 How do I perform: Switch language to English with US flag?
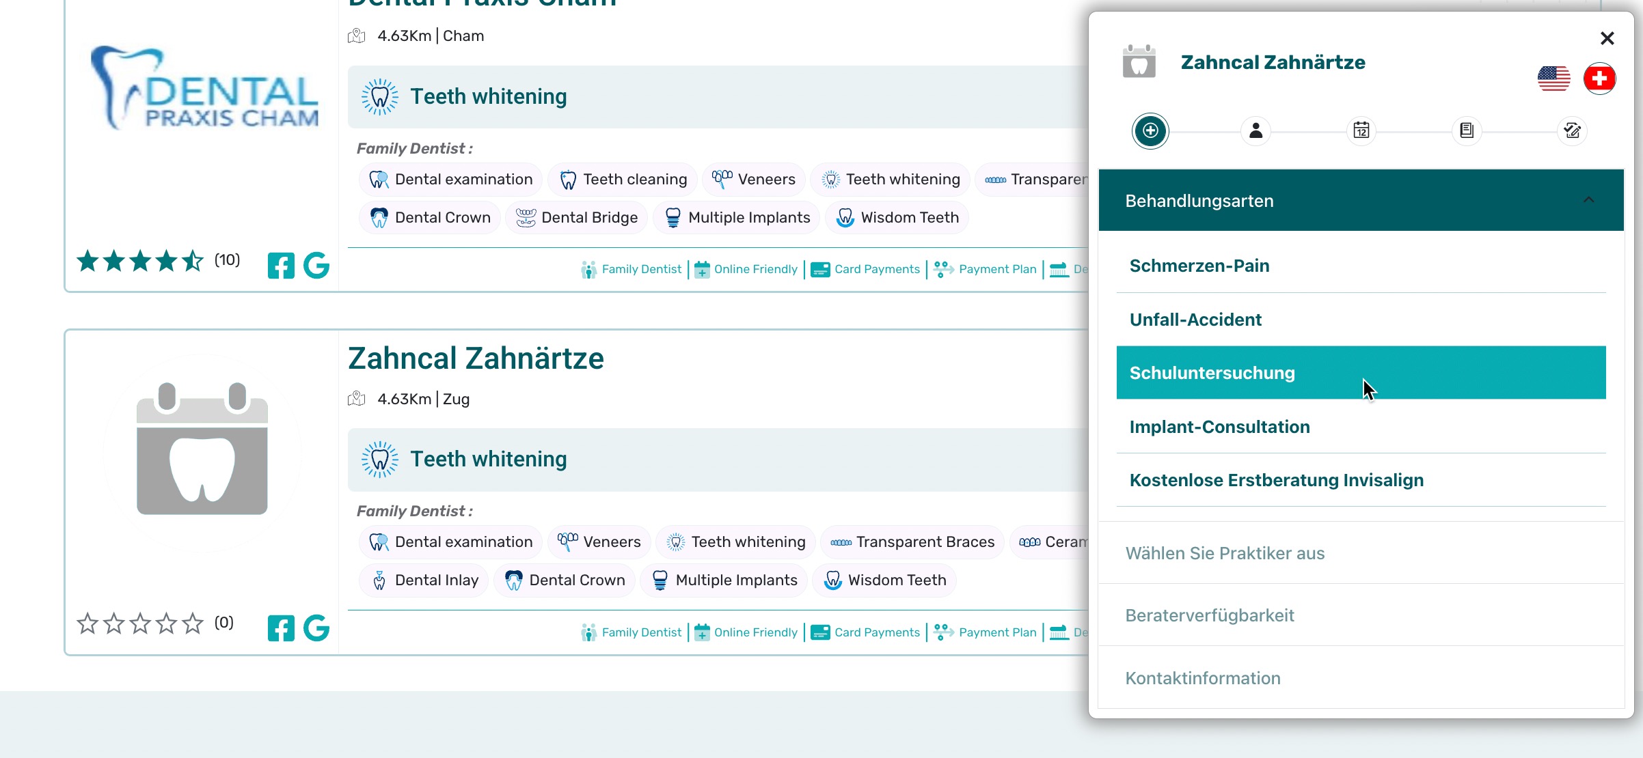1553,79
